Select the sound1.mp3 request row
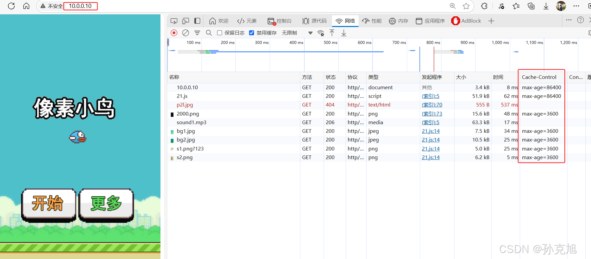Viewport: 591px width, 259px height. [191, 123]
